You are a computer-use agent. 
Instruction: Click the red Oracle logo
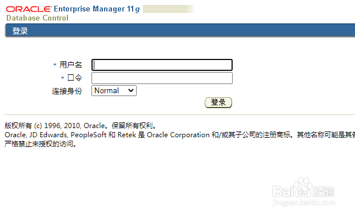29,9
